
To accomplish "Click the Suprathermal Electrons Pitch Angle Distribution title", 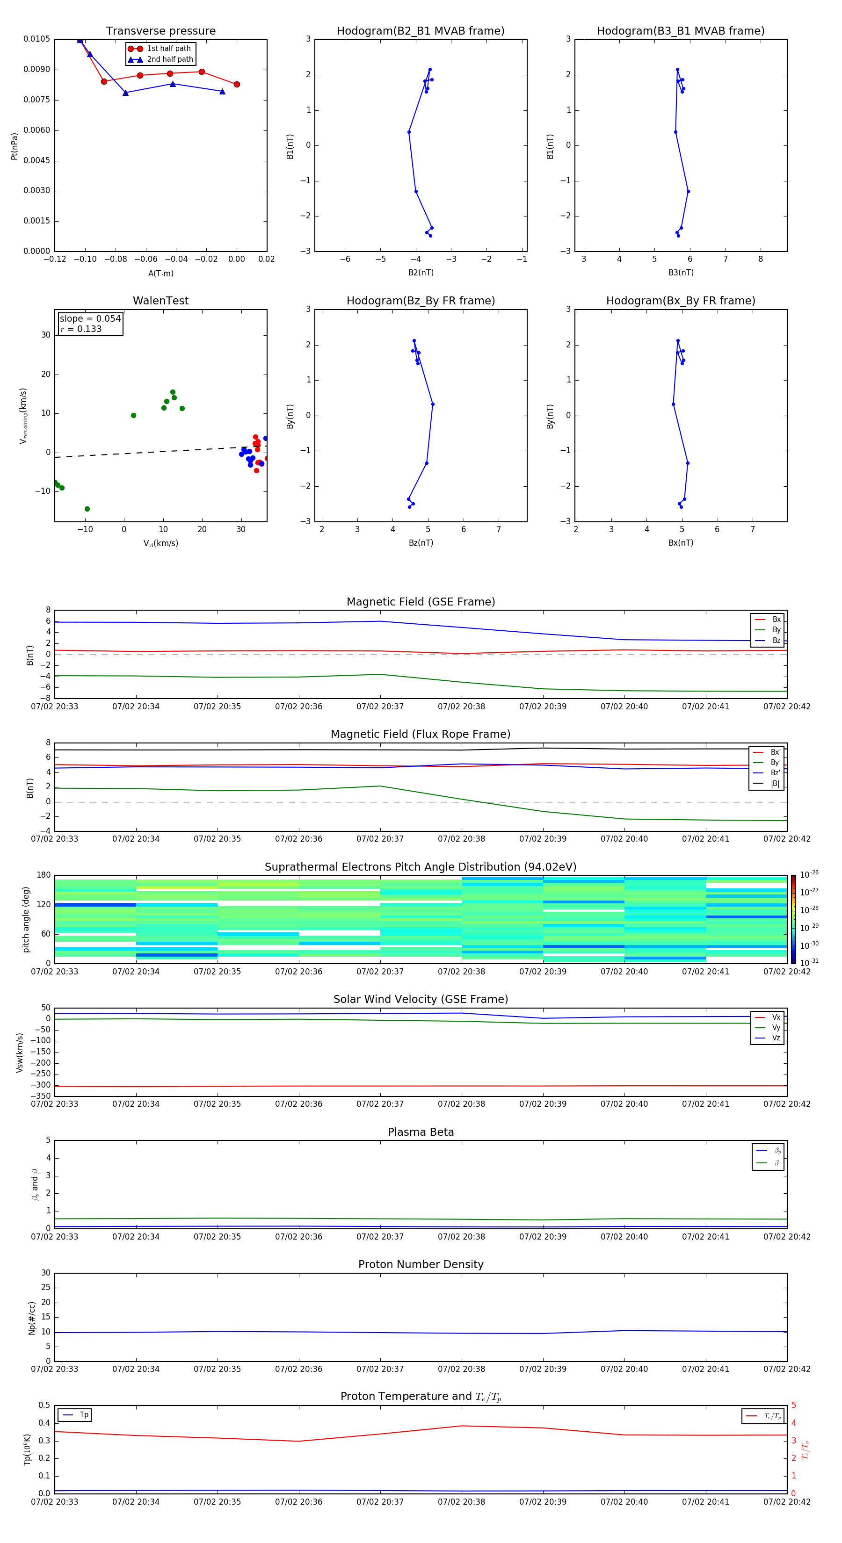I will tap(421, 867).
